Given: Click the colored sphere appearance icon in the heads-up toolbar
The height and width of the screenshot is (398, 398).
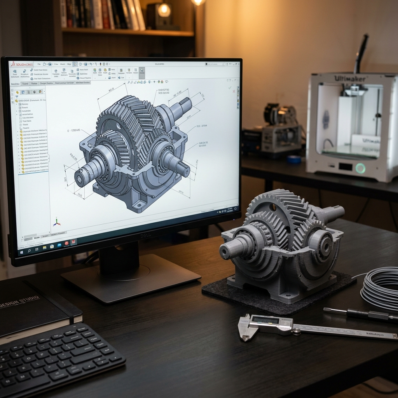Looking at the screenshot, I should pyautogui.click(x=159, y=82).
